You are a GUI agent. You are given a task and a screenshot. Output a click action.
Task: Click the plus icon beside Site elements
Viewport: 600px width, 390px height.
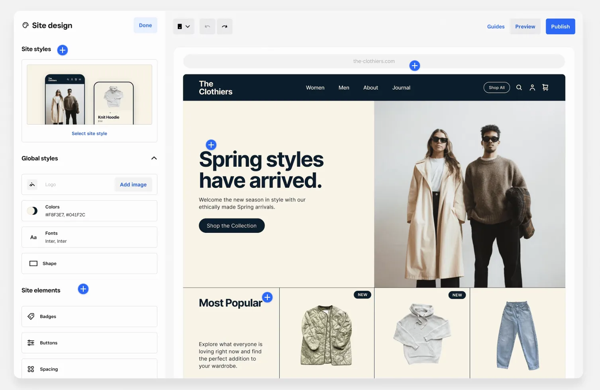tap(83, 289)
